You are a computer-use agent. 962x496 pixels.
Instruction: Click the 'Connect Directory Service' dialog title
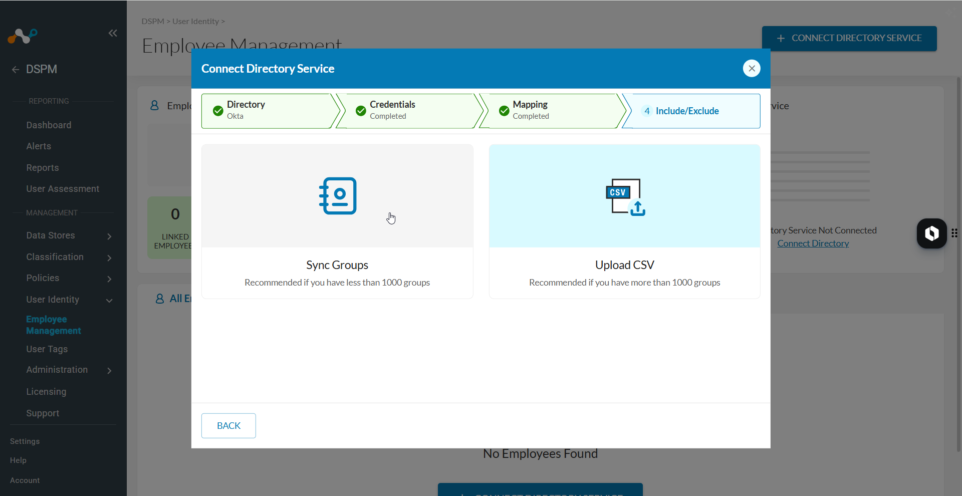268,69
